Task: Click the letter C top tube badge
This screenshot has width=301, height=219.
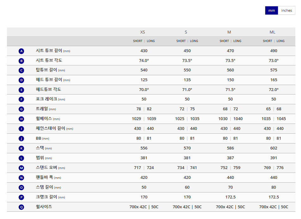Action: tap(21, 70)
